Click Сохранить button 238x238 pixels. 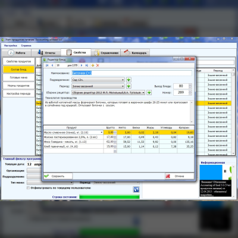[x=58, y=176]
